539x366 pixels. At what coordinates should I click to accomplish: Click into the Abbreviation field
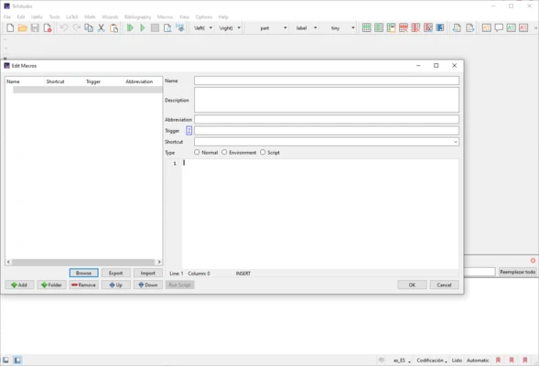[x=326, y=119]
